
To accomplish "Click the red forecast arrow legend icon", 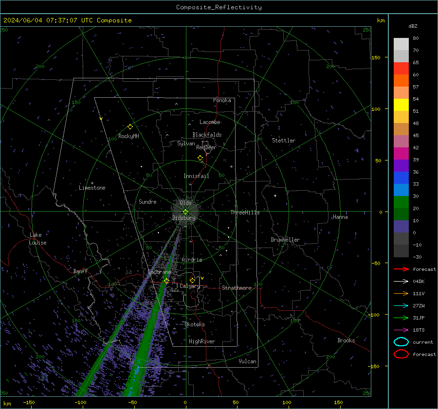I will pos(401,269).
